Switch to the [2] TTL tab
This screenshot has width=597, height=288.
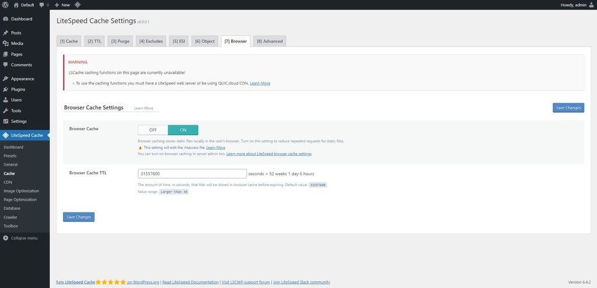[94, 41]
